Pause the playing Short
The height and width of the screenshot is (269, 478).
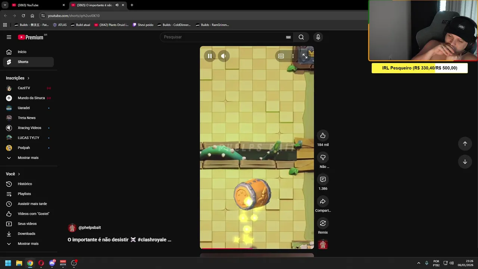210,56
